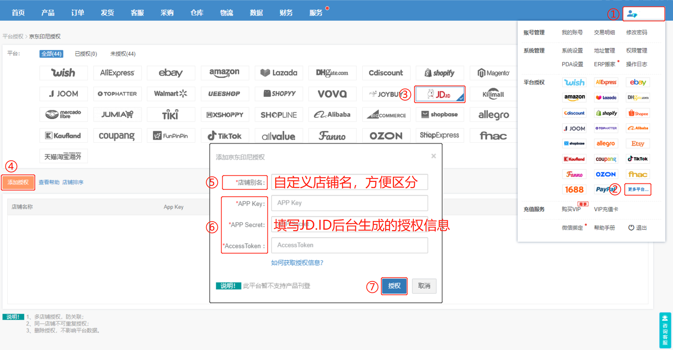Open the 店铺排序 link
The height and width of the screenshot is (350, 673).
73,182
